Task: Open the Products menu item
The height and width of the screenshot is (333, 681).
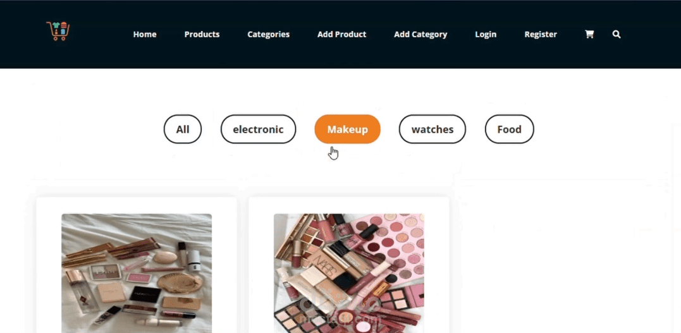Action: (x=202, y=34)
